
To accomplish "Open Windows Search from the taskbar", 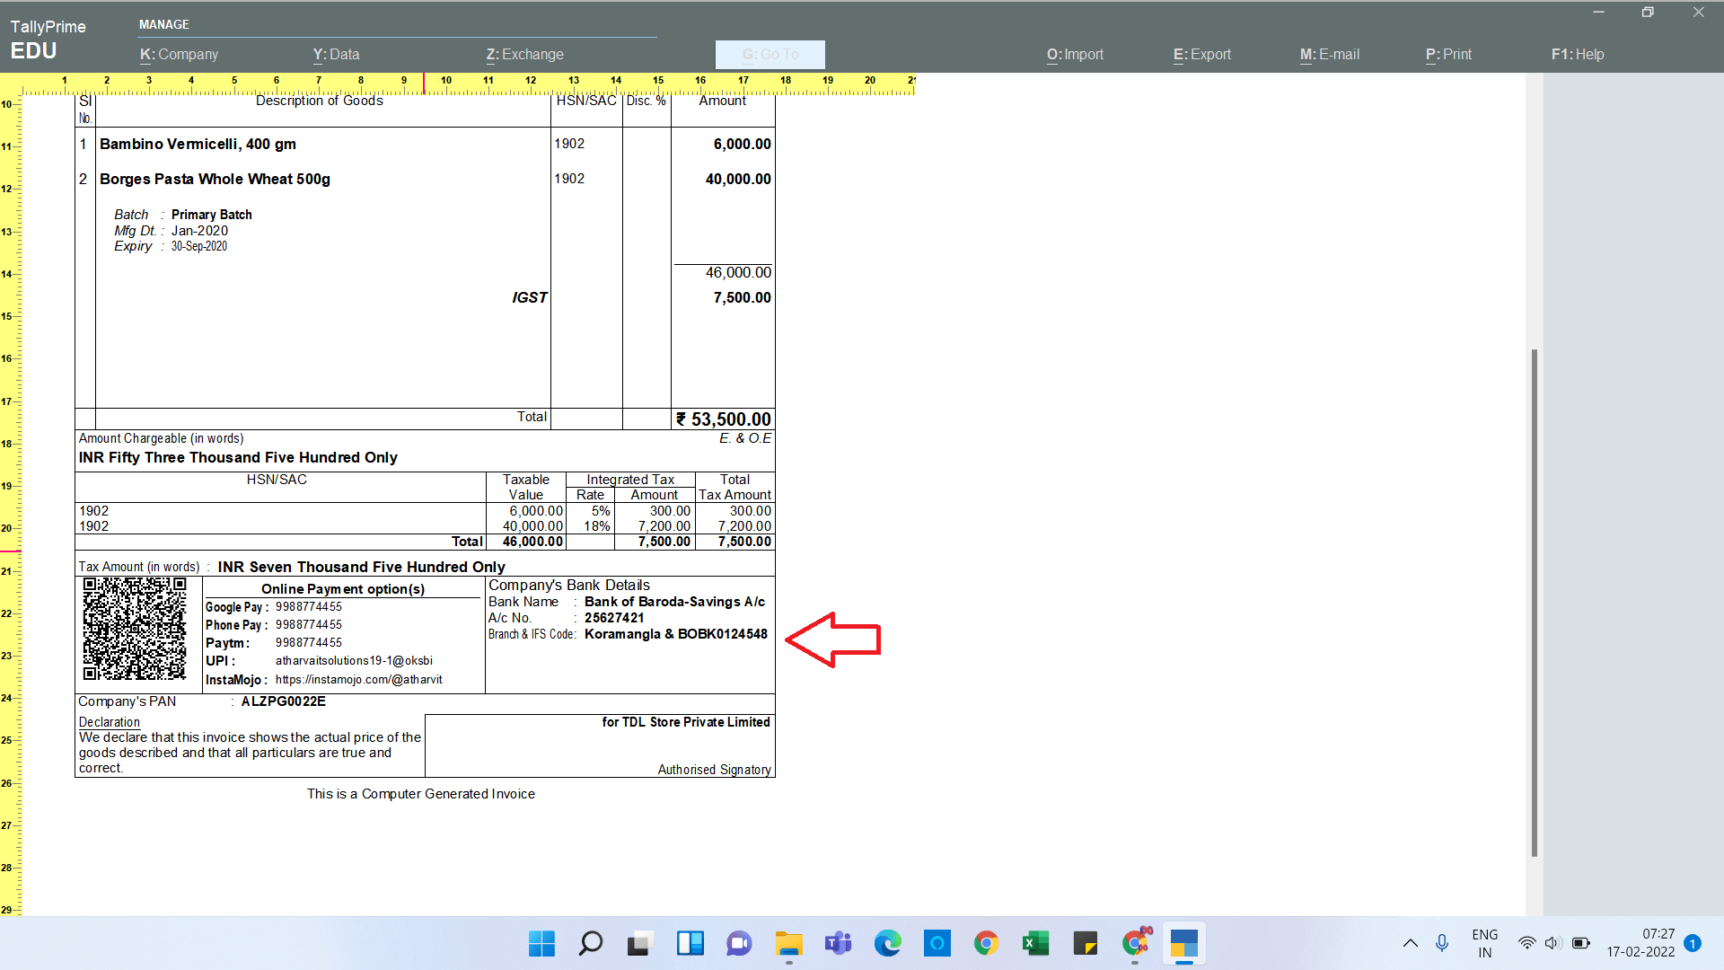I will tap(590, 944).
